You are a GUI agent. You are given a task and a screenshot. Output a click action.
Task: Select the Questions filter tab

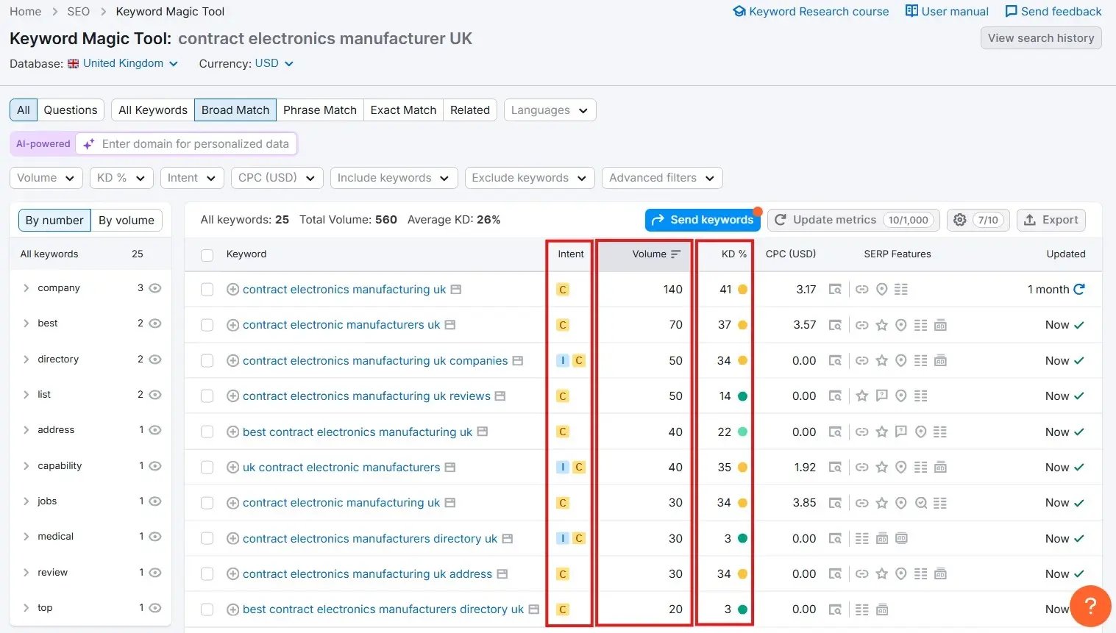tap(70, 110)
